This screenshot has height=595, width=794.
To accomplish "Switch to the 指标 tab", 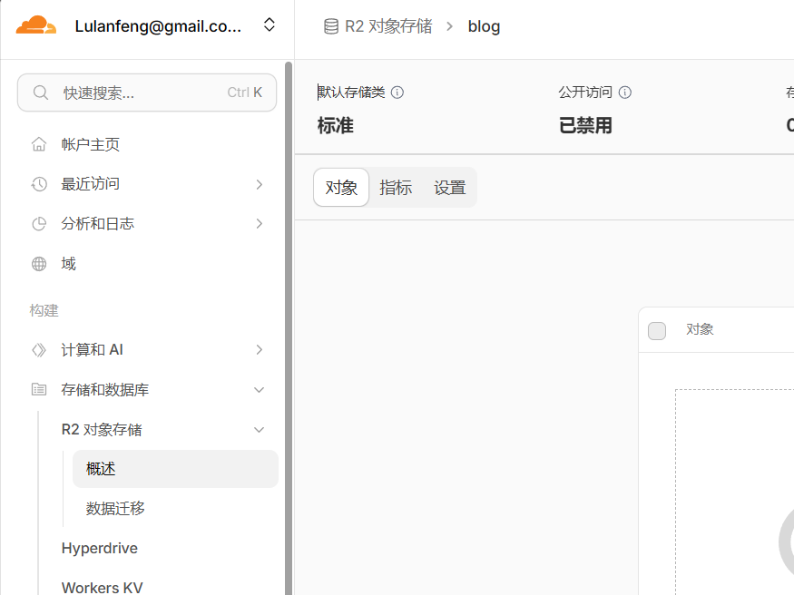I will coord(395,187).
